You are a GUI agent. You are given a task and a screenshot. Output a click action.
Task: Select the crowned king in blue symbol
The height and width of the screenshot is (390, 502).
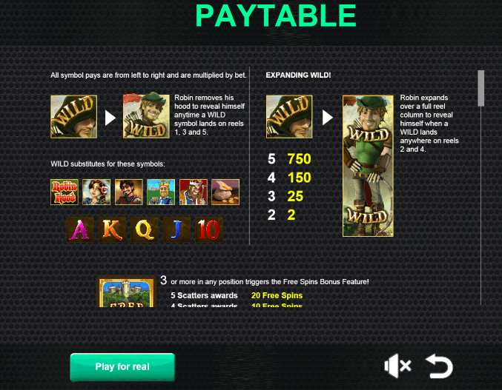tap(161, 192)
